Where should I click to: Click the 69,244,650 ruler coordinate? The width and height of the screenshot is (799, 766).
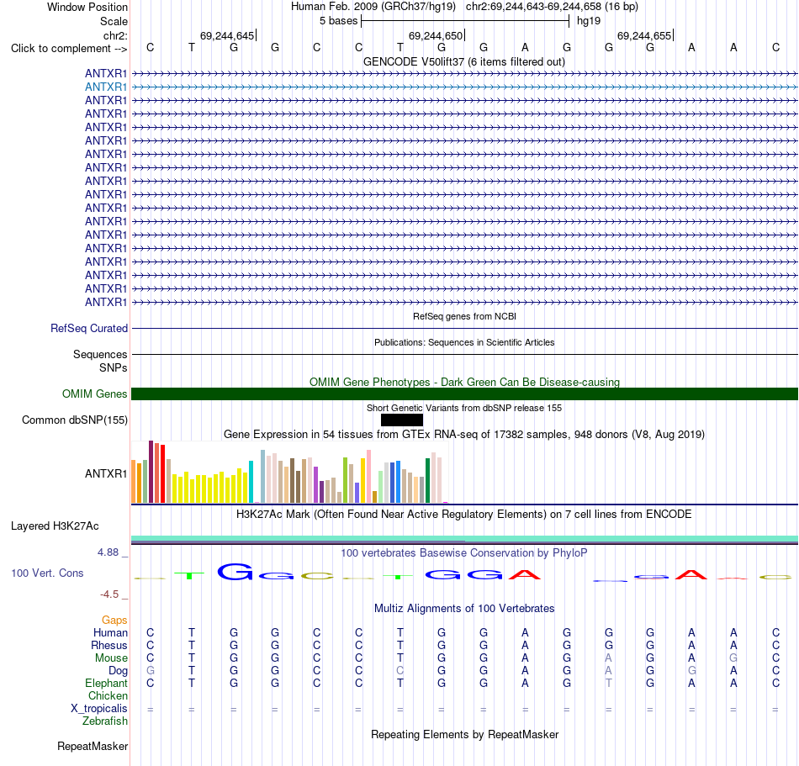(436, 35)
